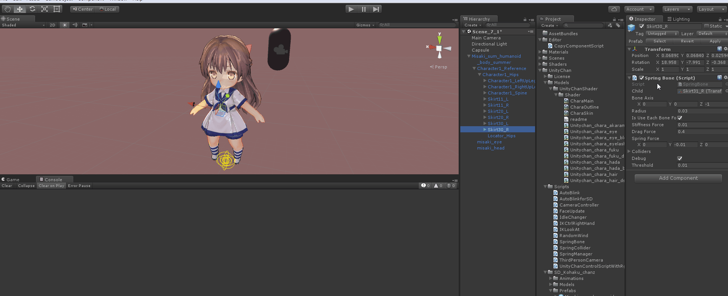Toggle scene effects image icon

85,25
